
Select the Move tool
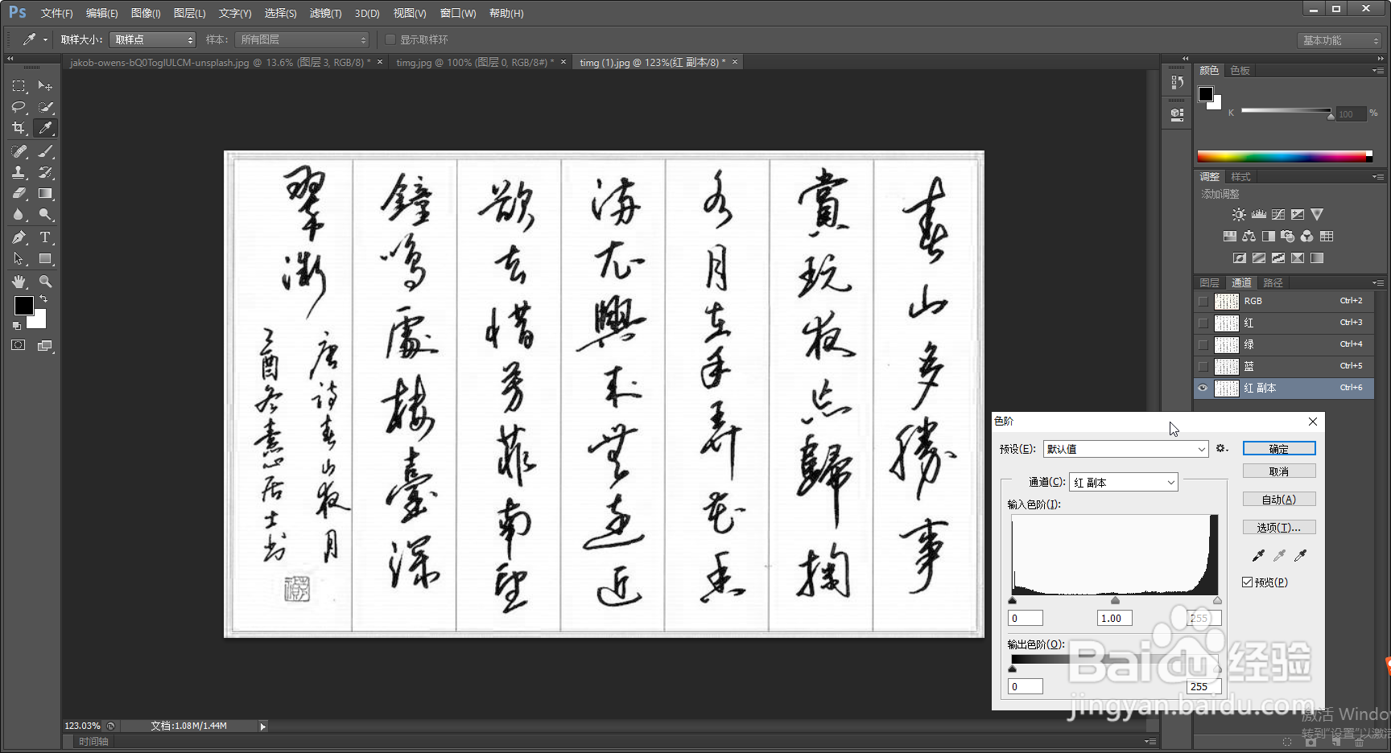45,86
